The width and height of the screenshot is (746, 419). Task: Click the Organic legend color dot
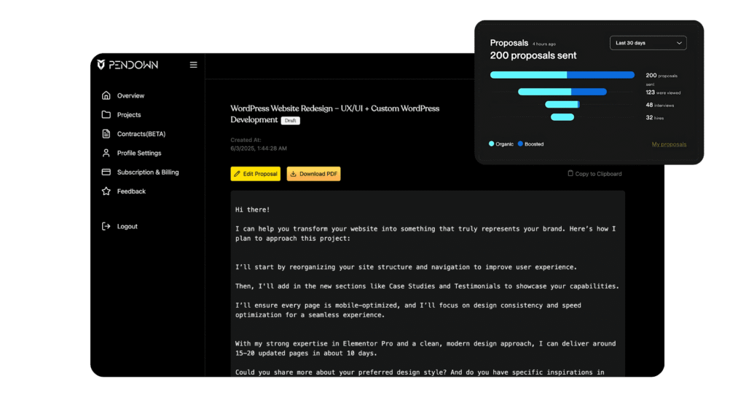(492, 144)
